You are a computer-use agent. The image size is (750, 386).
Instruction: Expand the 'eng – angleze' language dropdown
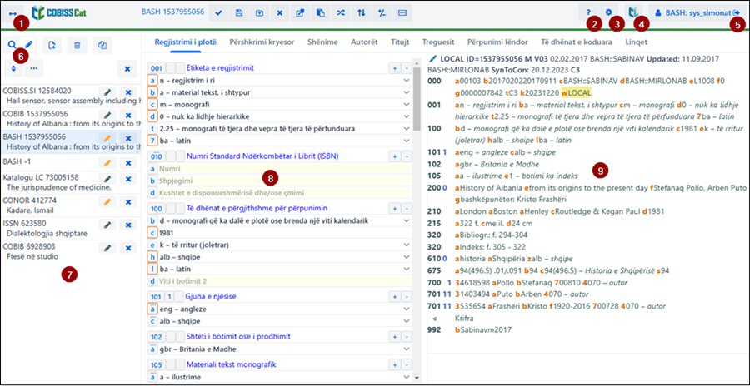(407, 309)
